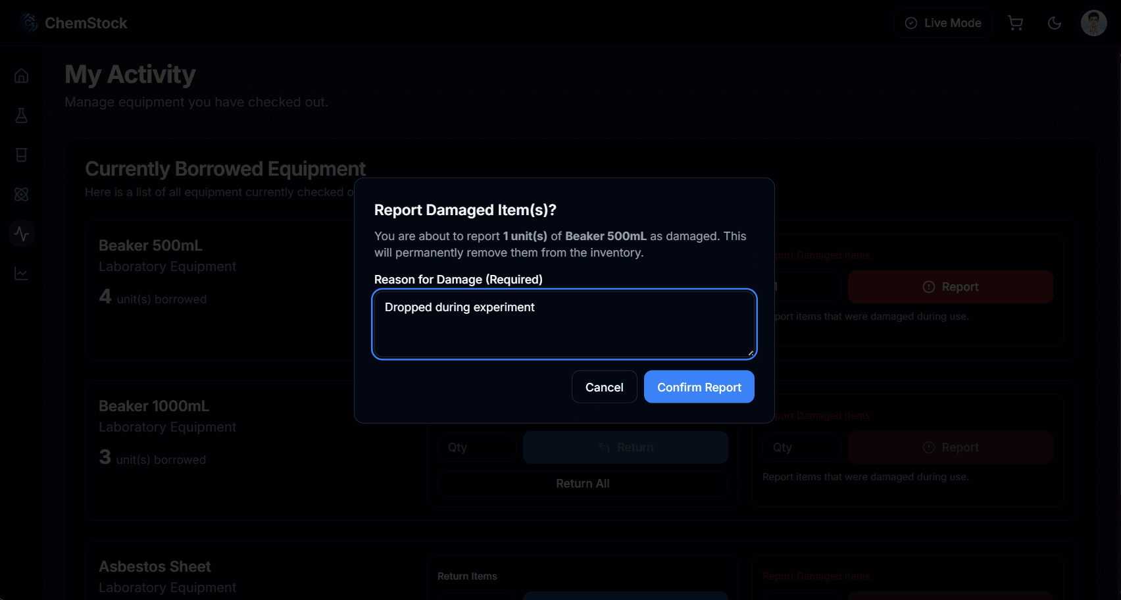Open the beaker equipment sidebar icon
Screen dimensions: 1121x600
22,155
